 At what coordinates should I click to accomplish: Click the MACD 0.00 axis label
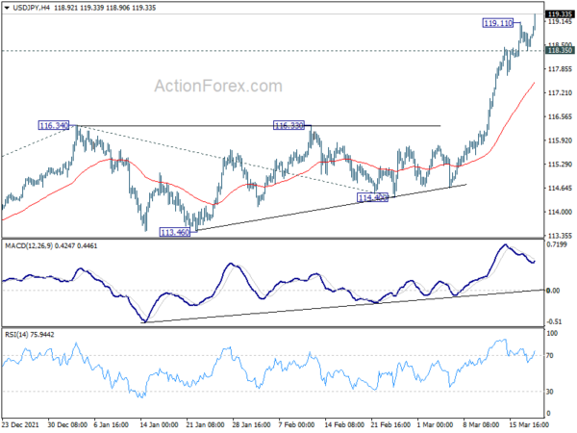[553, 291]
